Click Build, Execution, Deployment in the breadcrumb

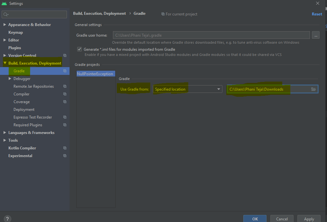coord(99,13)
